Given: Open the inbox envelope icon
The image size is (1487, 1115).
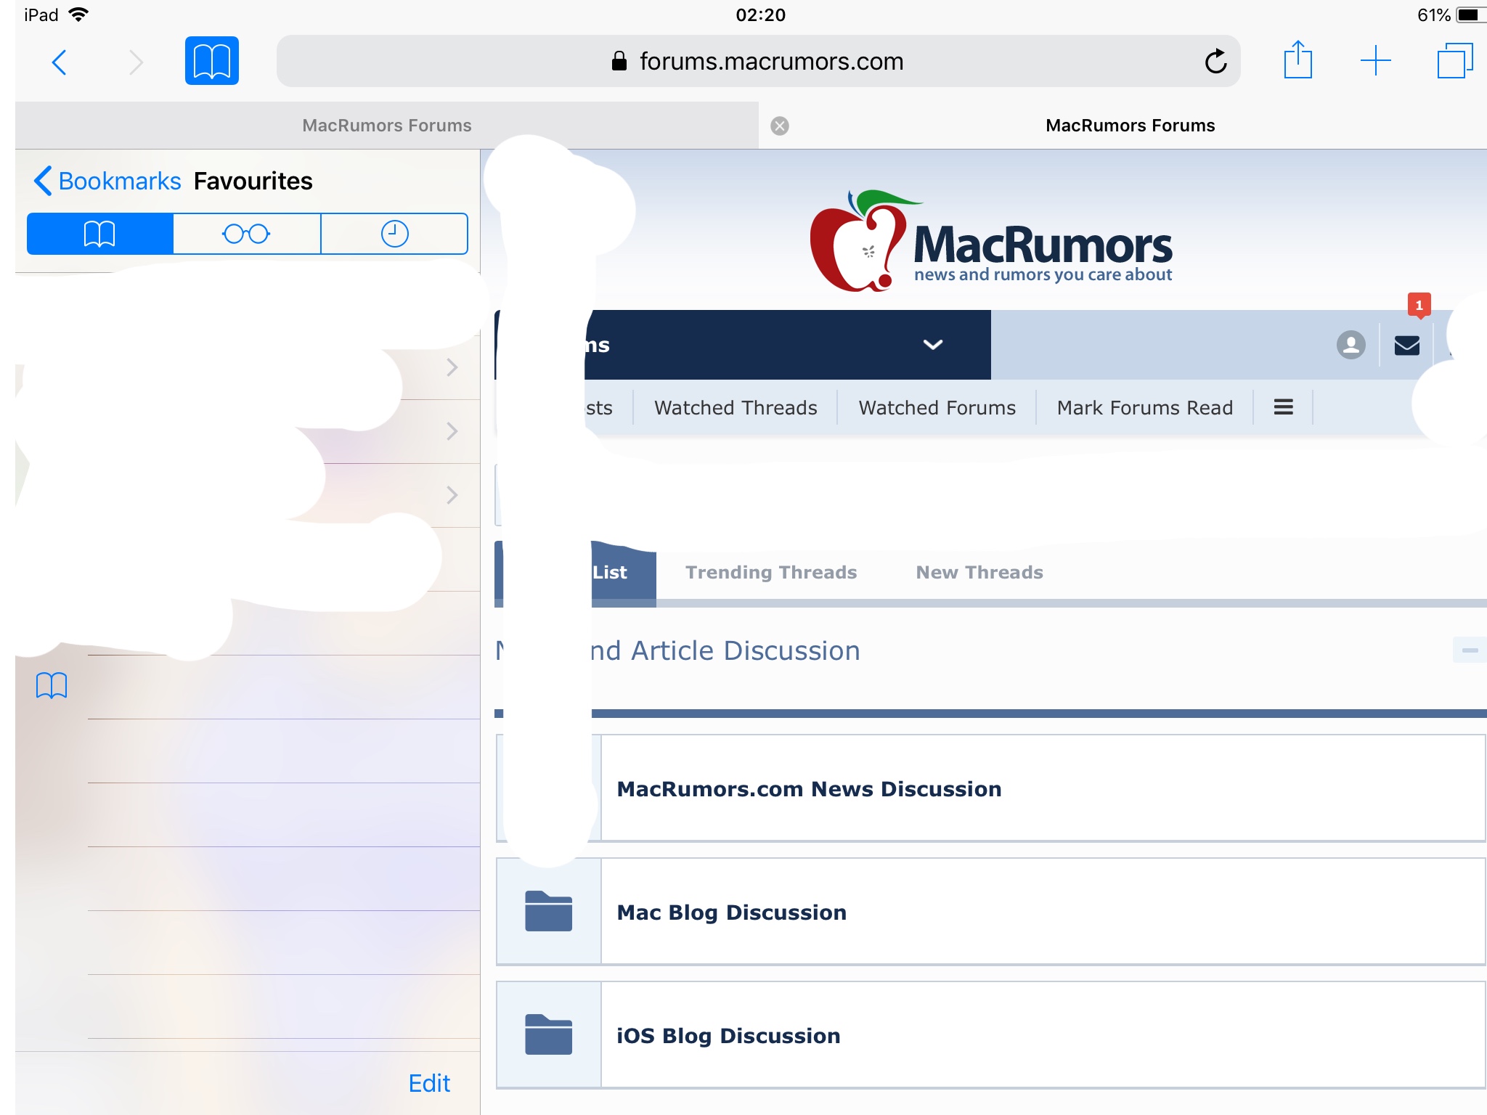Looking at the screenshot, I should point(1407,346).
